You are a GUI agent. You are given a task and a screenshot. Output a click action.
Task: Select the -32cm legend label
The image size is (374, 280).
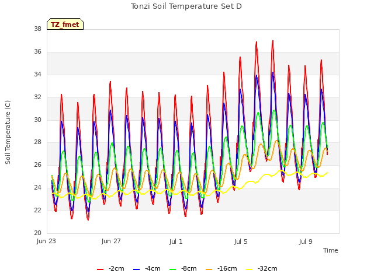(268, 268)
